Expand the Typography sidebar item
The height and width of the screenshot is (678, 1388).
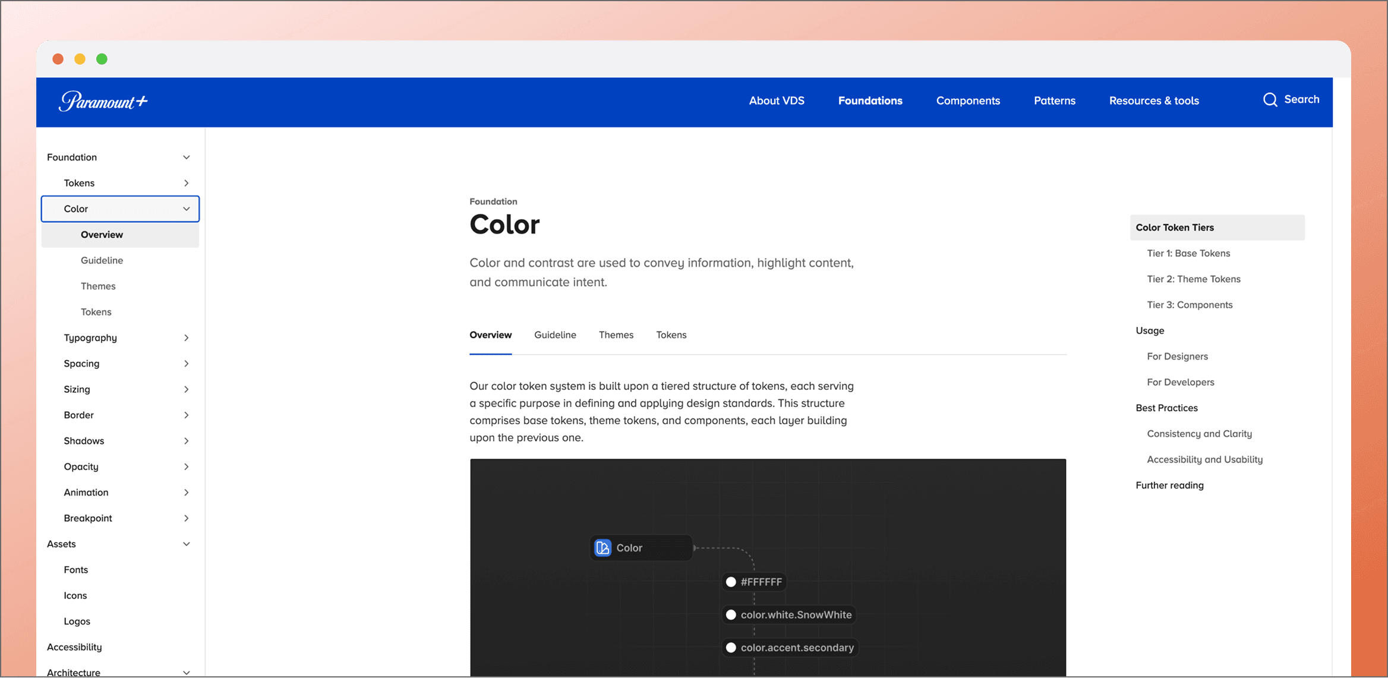[186, 338]
